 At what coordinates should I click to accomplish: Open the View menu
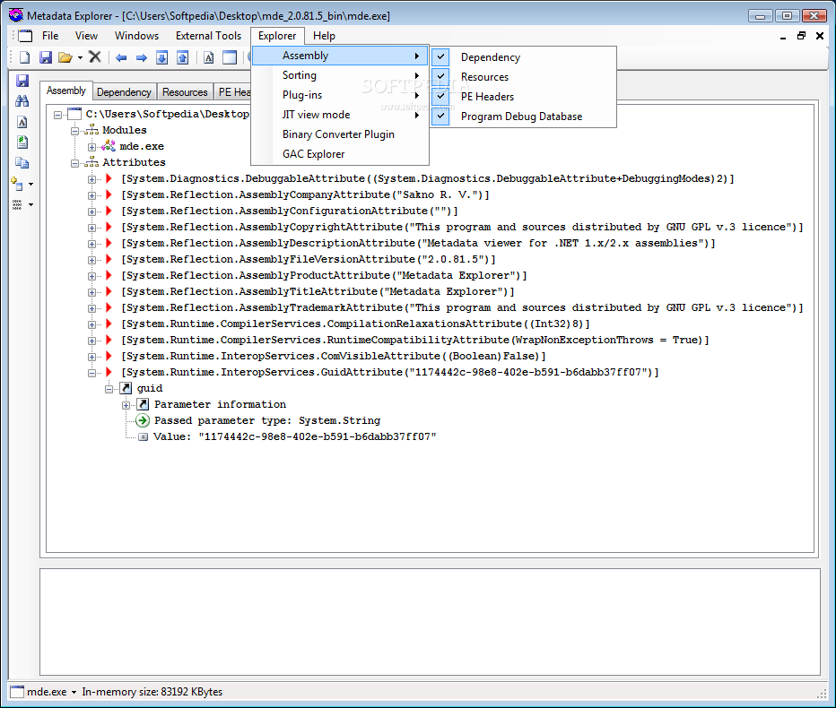tap(86, 36)
